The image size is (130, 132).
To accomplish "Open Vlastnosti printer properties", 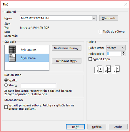I will click(109, 18).
